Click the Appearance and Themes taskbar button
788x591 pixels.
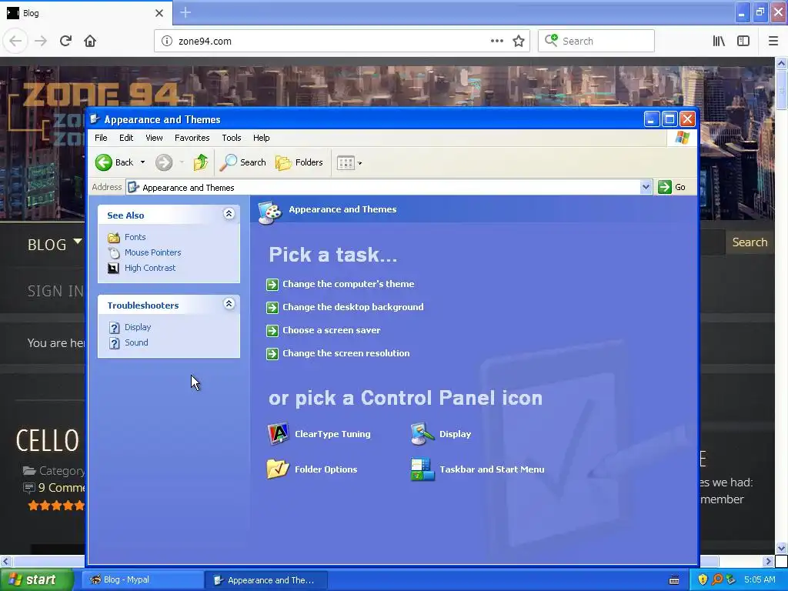tap(266, 580)
